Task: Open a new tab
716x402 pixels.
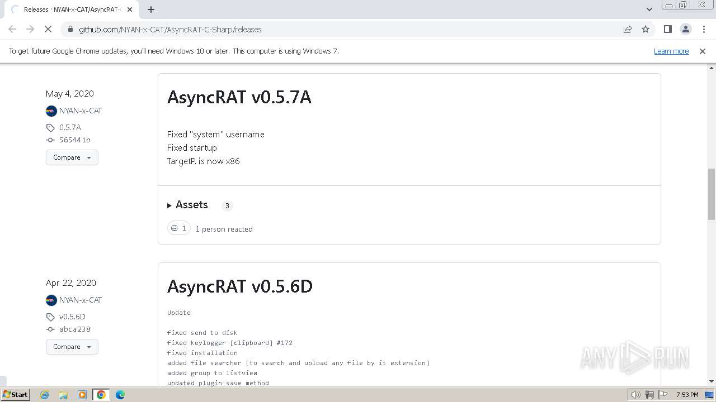Action: coord(151,9)
